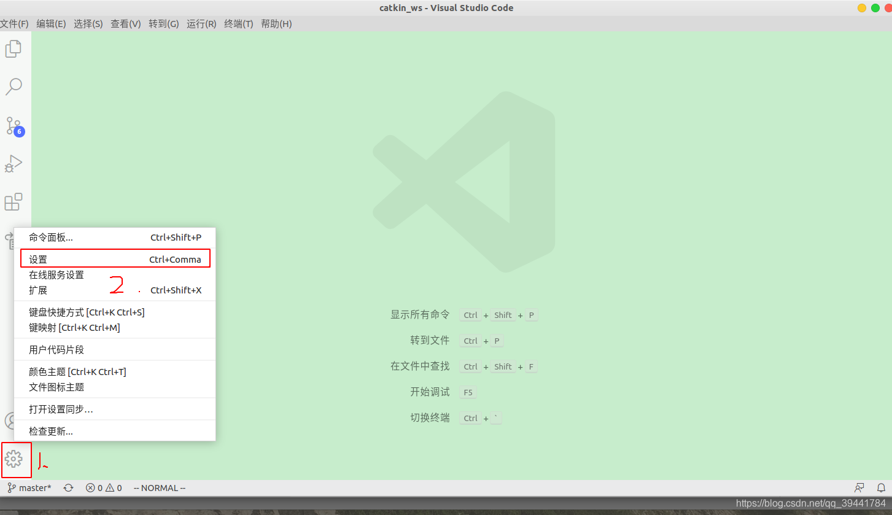
Task: Open the 帮助(H) menu
Action: tap(276, 24)
